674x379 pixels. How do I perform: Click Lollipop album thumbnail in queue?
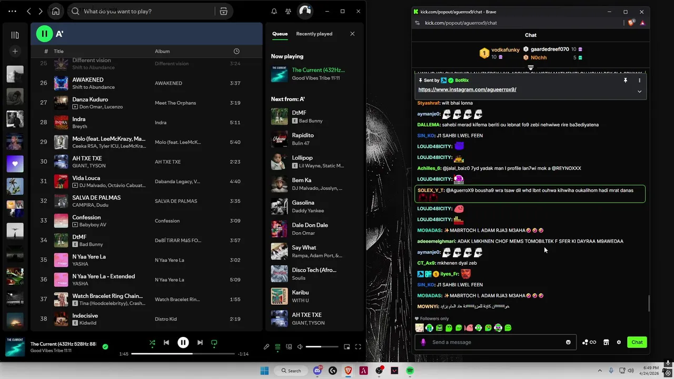(280, 162)
